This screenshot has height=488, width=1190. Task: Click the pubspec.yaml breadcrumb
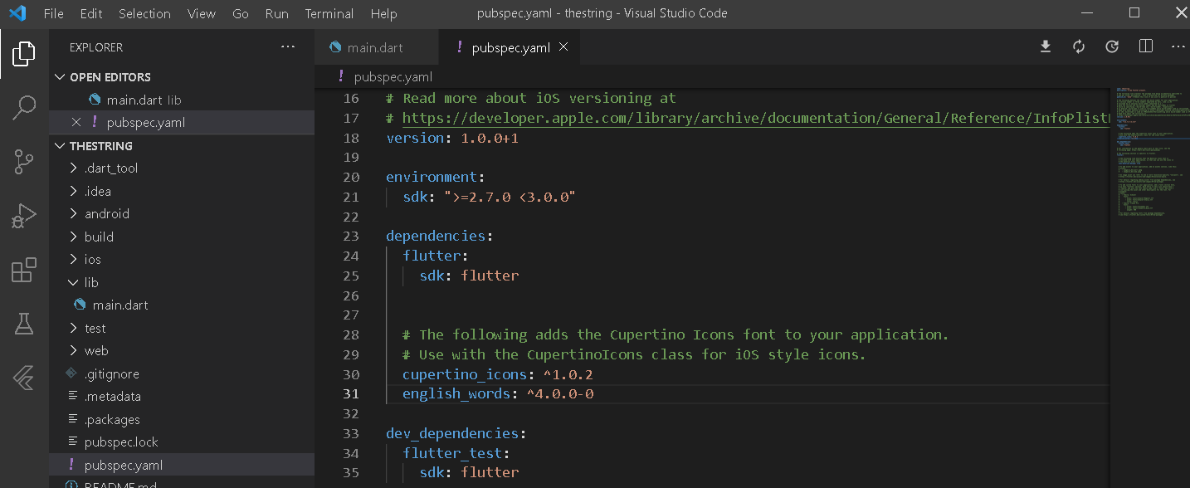coord(393,77)
